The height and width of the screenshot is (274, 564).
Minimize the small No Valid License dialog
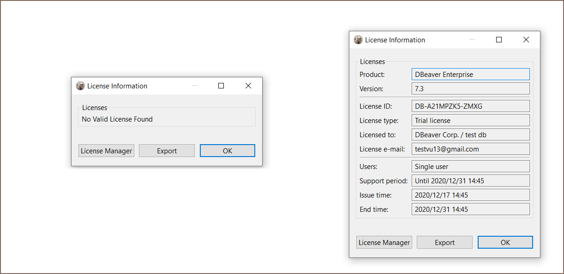(194, 86)
